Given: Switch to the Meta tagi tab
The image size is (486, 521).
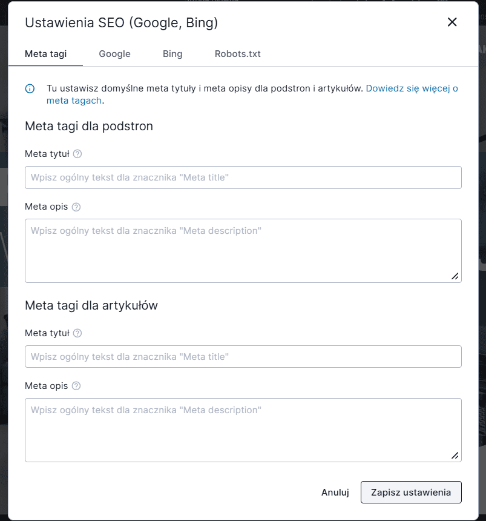Looking at the screenshot, I should [45, 54].
